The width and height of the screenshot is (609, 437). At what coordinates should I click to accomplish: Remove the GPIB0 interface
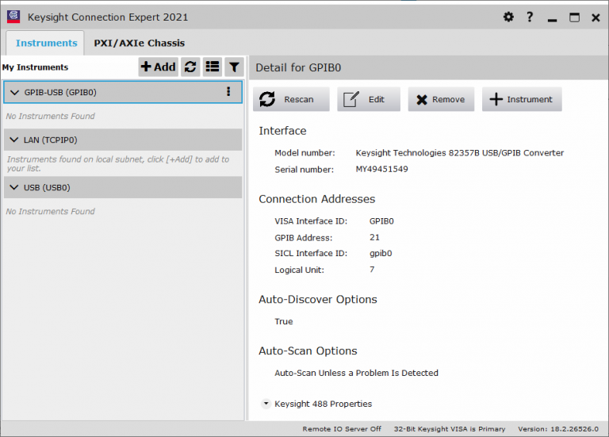point(441,99)
